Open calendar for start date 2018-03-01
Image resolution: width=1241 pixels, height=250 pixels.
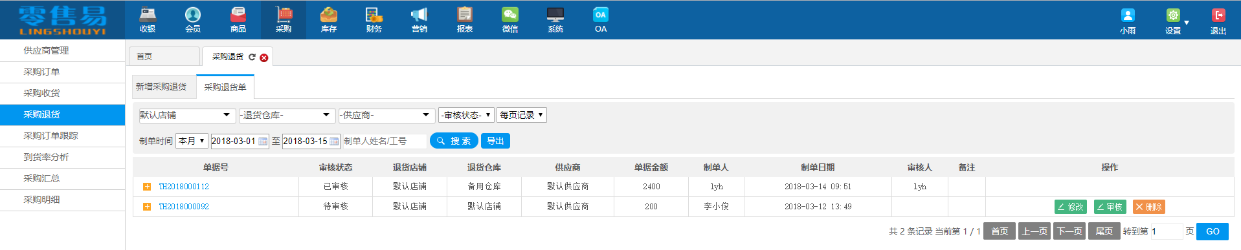[263, 141]
